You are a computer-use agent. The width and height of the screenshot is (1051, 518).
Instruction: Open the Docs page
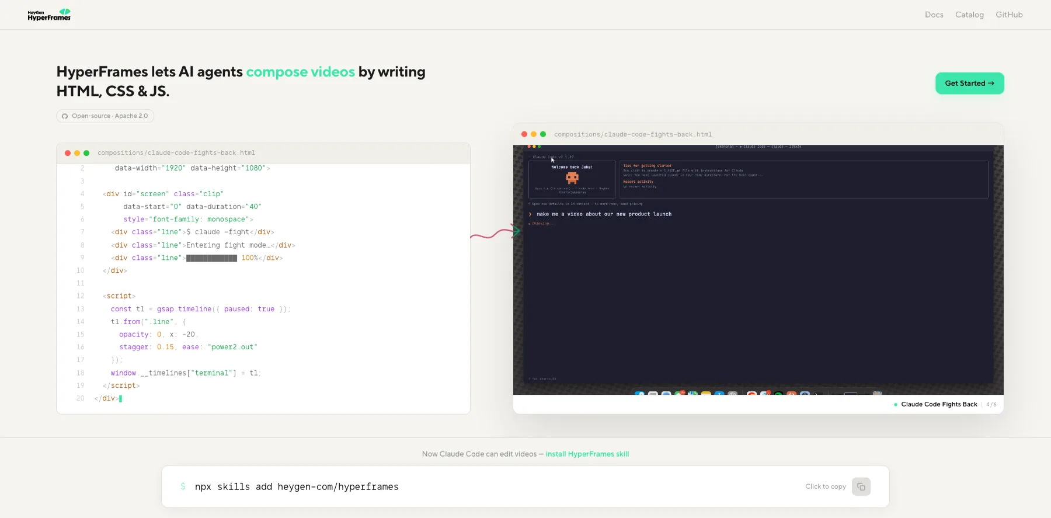pyautogui.click(x=934, y=15)
